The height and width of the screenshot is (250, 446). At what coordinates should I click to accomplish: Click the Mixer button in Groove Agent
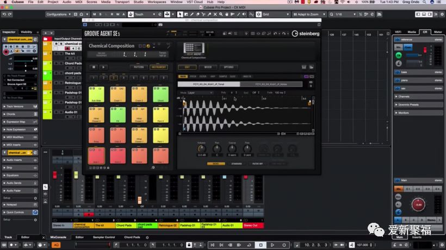208,67
